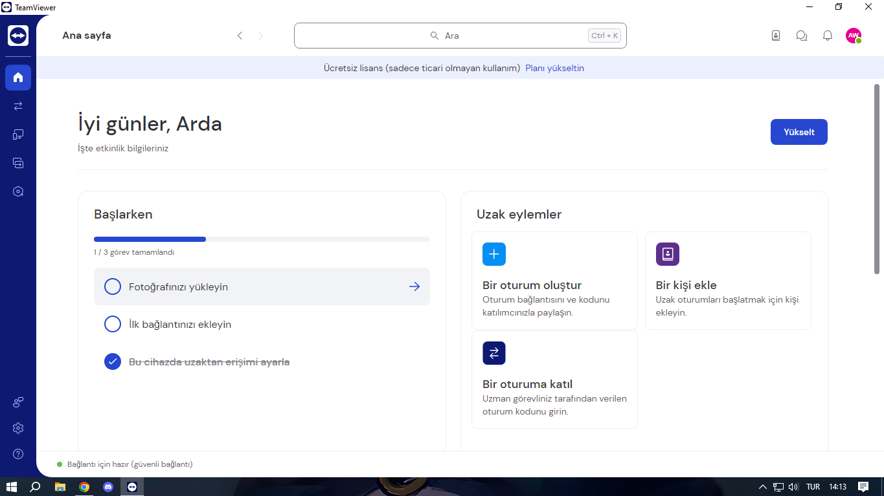Select the Bir oturuma katıl card
This screenshot has height=496, width=884.
(x=554, y=380)
